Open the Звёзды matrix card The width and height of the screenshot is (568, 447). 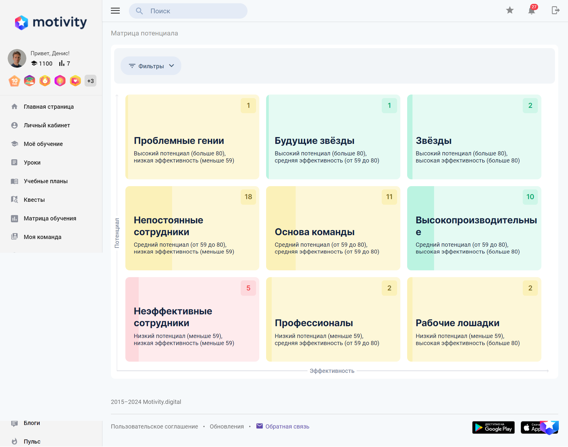point(474,137)
